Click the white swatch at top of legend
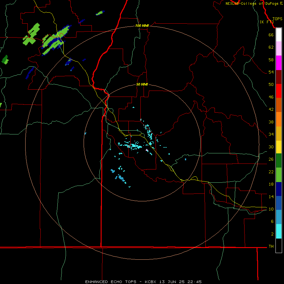 click(279, 35)
